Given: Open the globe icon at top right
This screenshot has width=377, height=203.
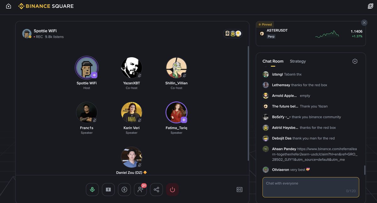Looking at the screenshot, I should click(x=370, y=6).
